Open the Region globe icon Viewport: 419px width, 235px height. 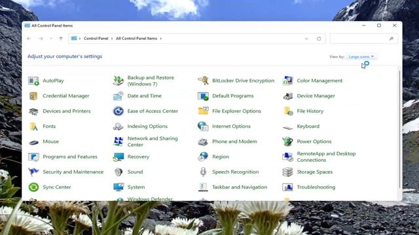203,157
